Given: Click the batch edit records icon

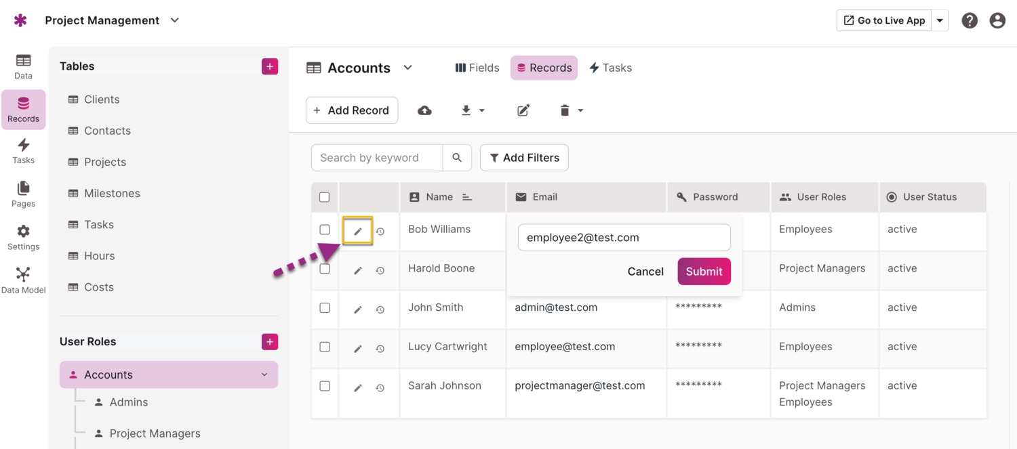Looking at the screenshot, I should (x=523, y=110).
